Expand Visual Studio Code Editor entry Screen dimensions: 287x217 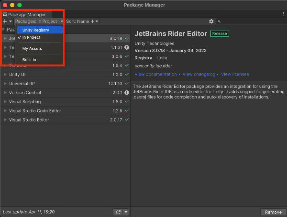(5, 111)
